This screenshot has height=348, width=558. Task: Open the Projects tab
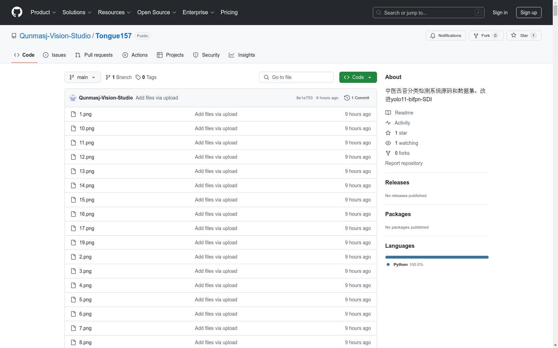[170, 55]
